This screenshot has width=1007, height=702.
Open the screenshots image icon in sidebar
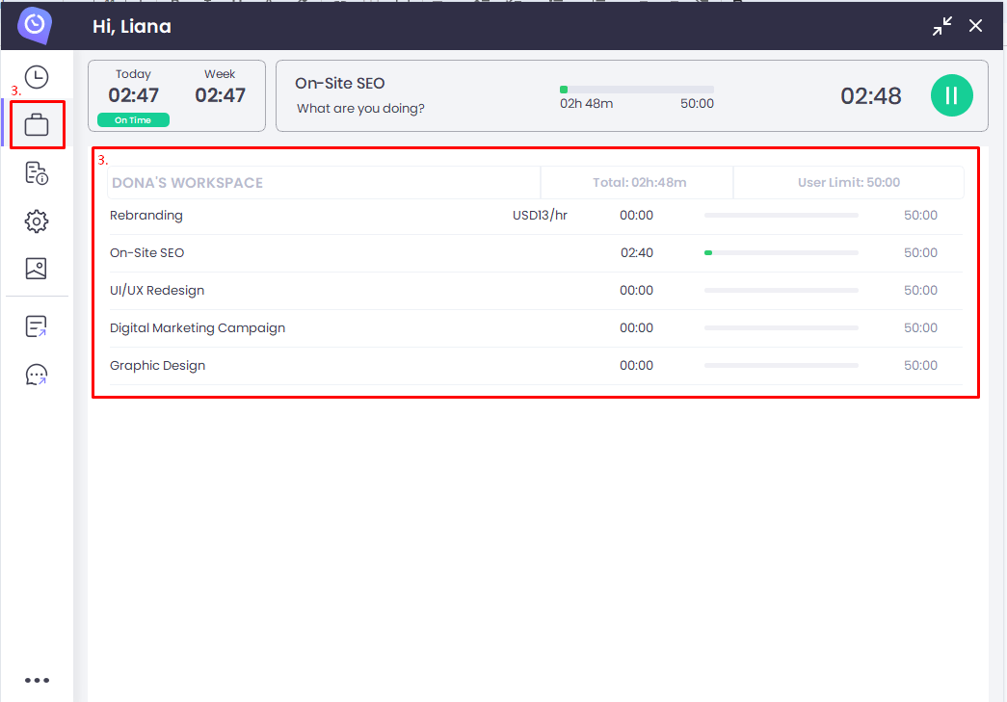[36, 269]
